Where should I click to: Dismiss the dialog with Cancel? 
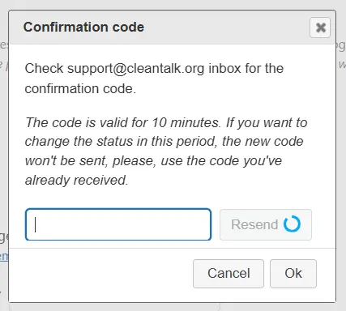click(x=229, y=274)
